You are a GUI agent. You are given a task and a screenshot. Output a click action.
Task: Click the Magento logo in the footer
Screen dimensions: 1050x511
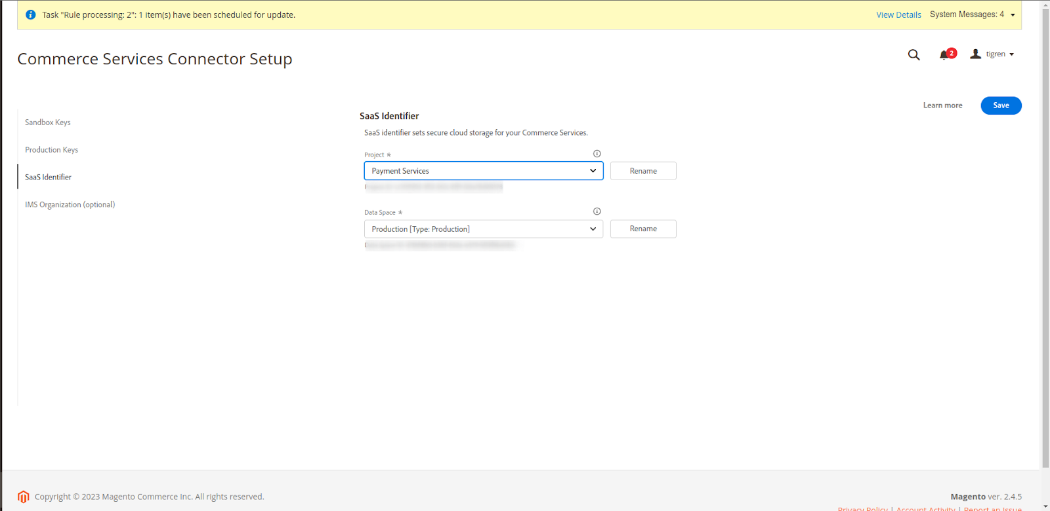[x=24, y=497]
